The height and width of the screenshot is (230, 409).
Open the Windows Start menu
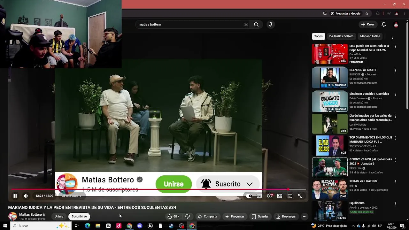(x=5, y=226)
